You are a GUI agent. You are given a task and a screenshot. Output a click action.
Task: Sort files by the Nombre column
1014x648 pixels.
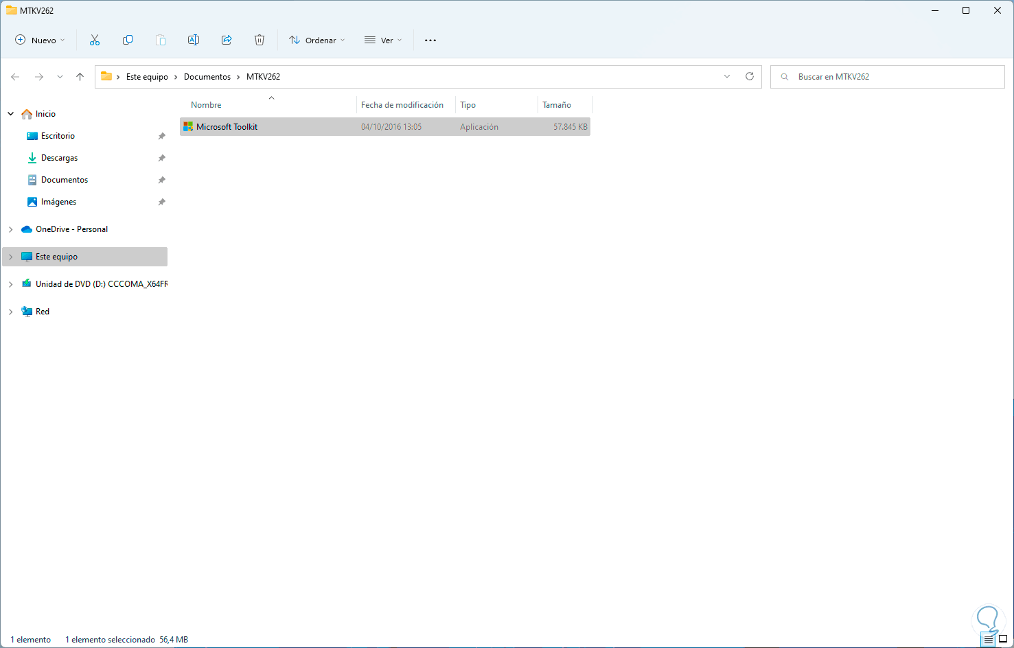tap(206, 105)
